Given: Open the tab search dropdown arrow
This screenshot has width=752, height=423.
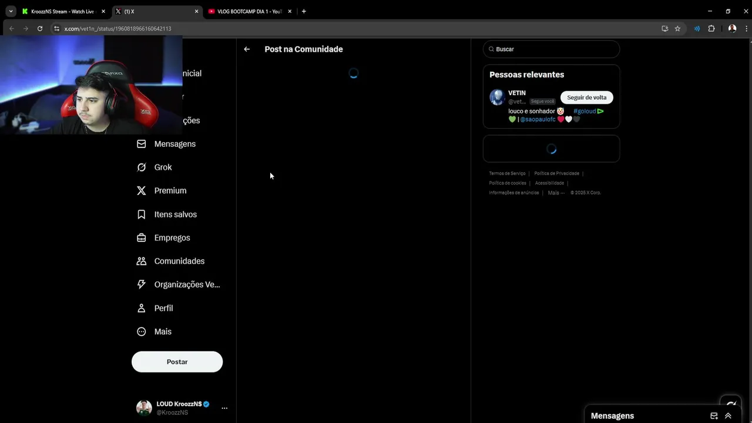Looking at the screenshot, I should (x=11, y=11).
